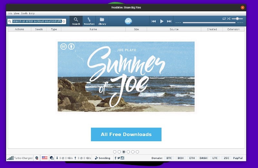
Task: Open the View menu
Action: coord(16,13)
